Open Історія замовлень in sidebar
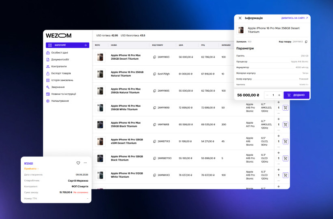 59,80
